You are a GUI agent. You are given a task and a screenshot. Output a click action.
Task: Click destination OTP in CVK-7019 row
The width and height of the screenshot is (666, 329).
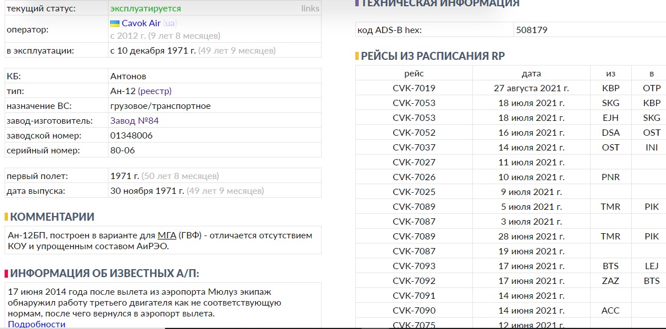coord(652,88)
